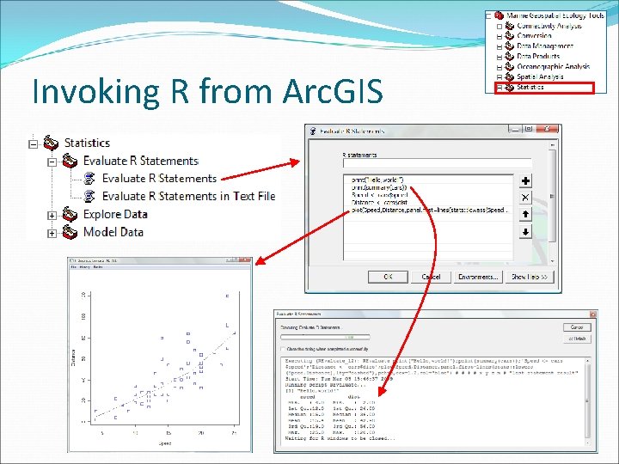Toggle the Oceanographic Analysis node expander
The height and width of the screenshot is (464, 619).
[499, 68]
